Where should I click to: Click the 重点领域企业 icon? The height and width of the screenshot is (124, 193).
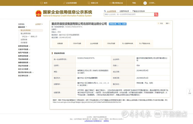[x=110, y=3]
